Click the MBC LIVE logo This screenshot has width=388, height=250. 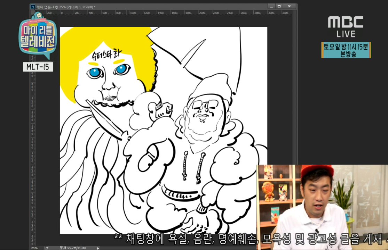click(x=346, y=27)
